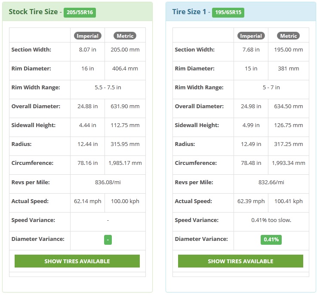This screenshot has width=320, height=295.
Task: Click the 1,985.17 mm circumference value
Action: click(x=125, y=163)
